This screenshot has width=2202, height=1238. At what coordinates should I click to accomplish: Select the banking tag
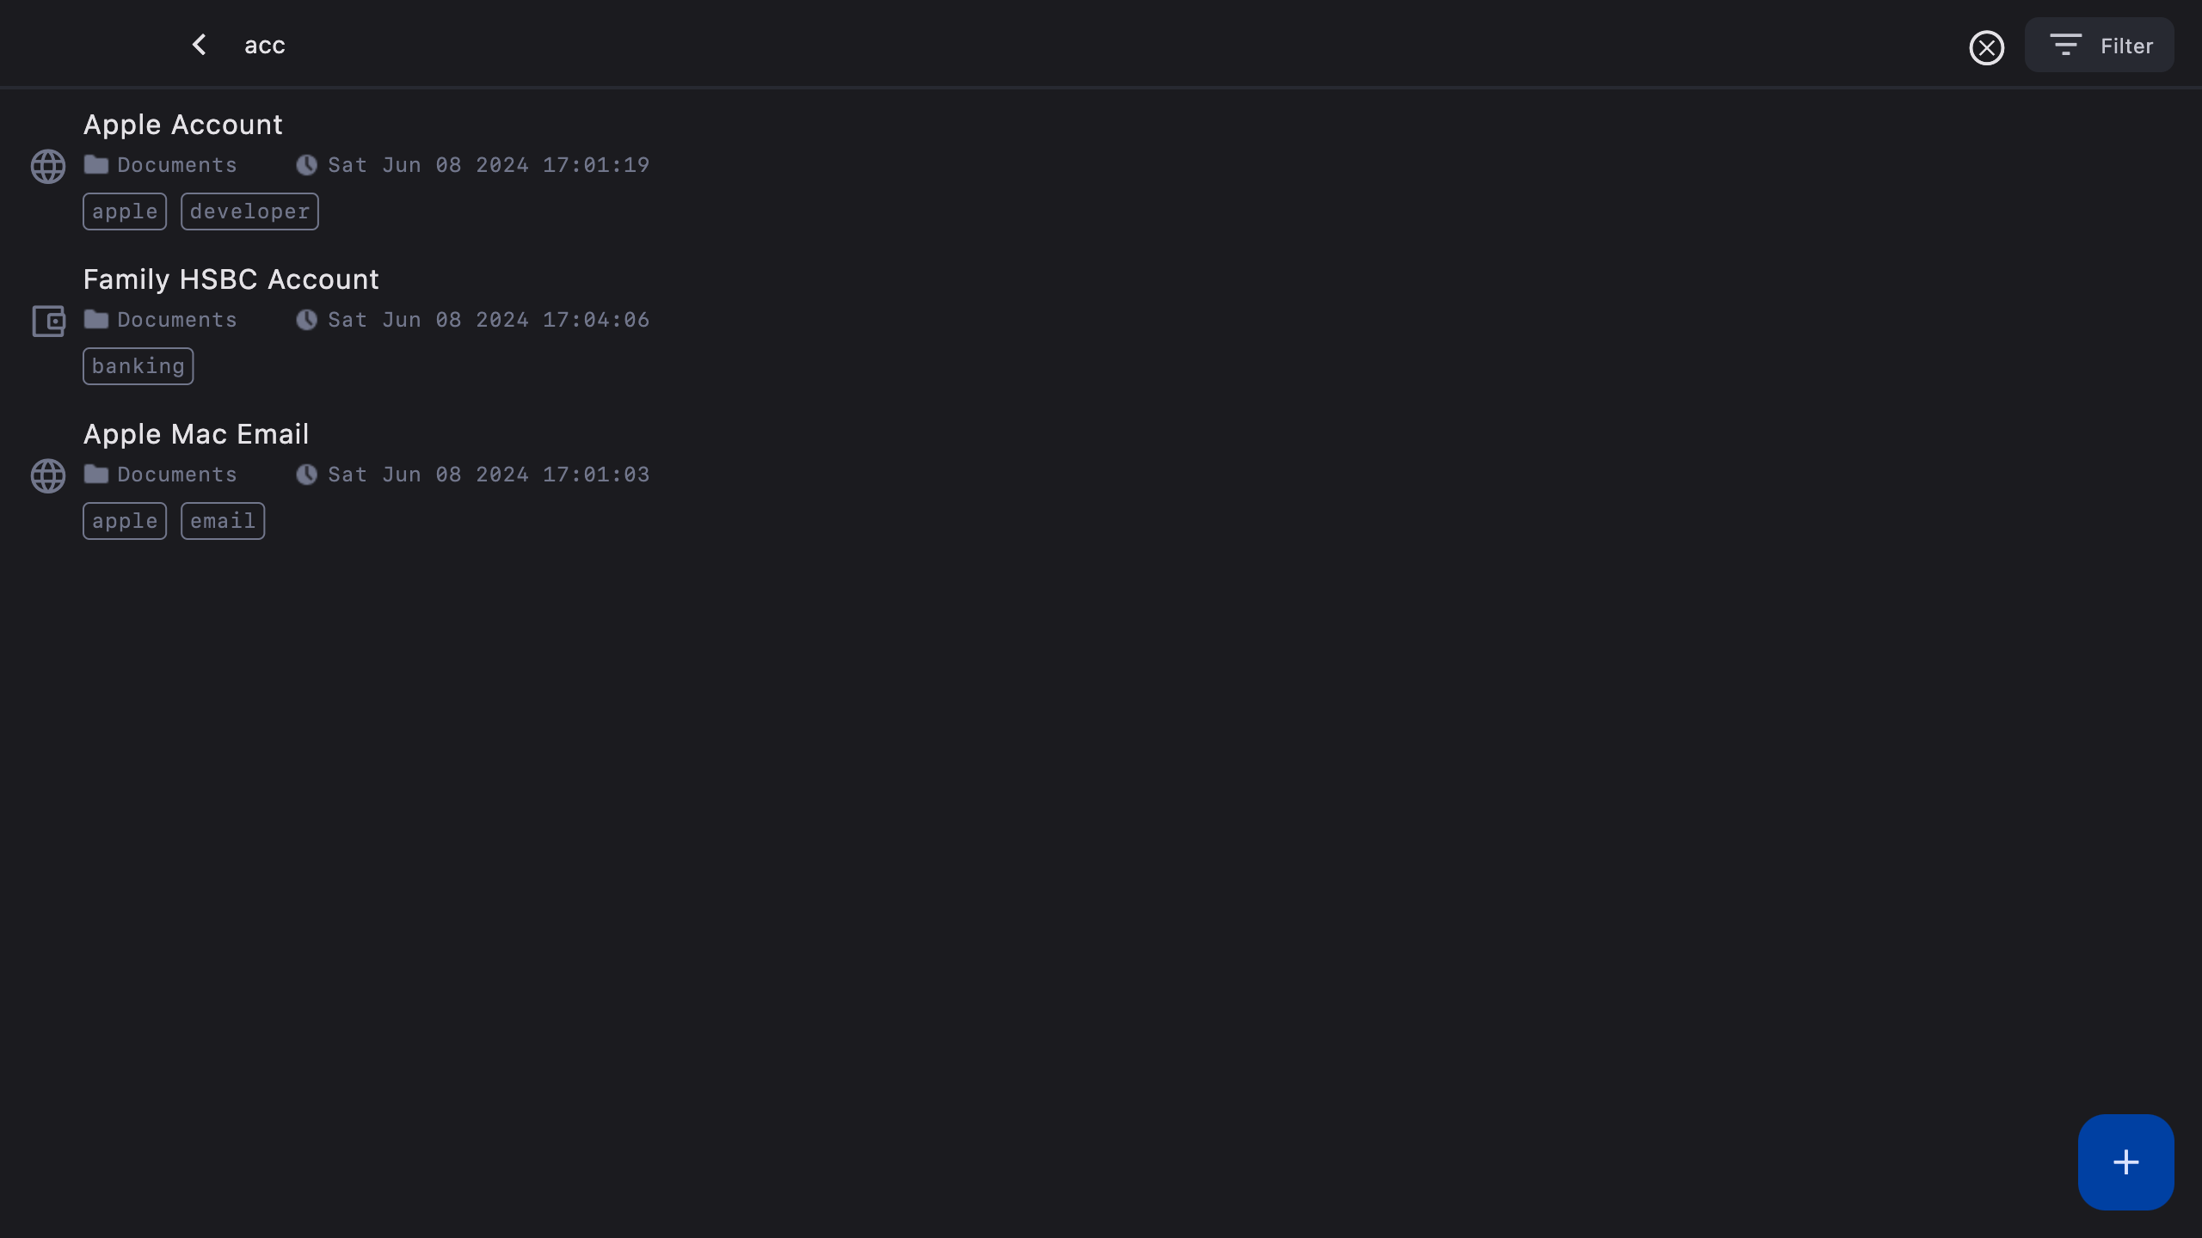point(138,367)
